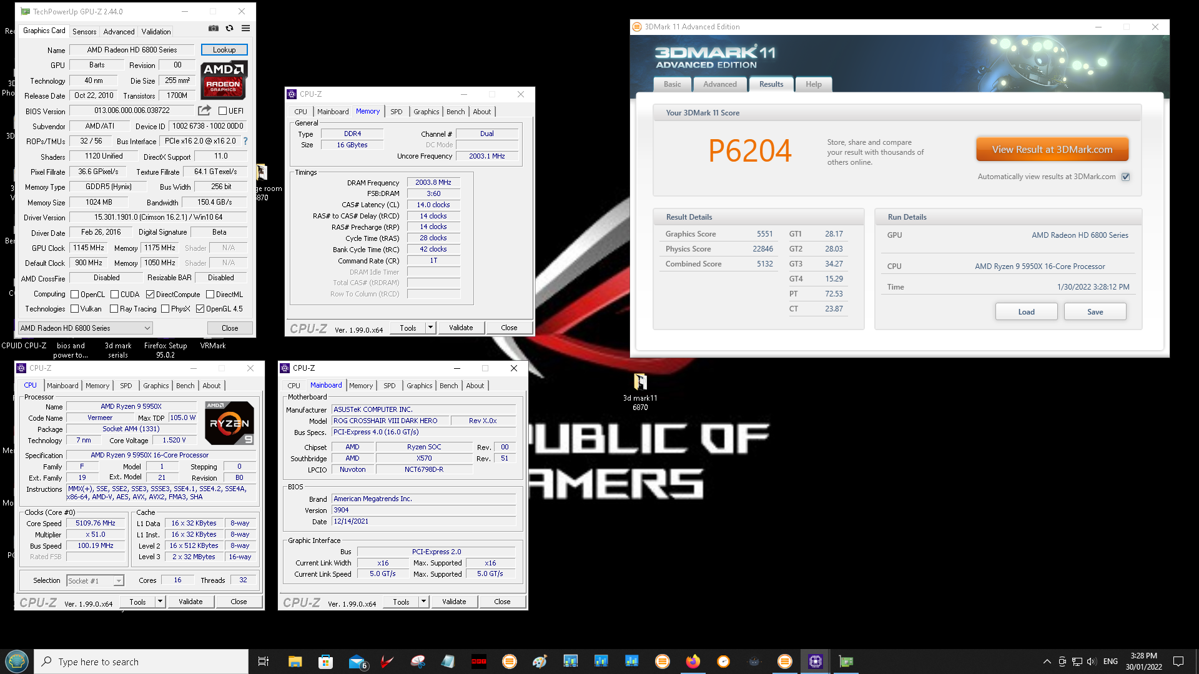The height and width of the screenshot is (674, 1199).
Task: Click the DRAM Frequency value 2003.8 MHz
Action: (433, 183)
